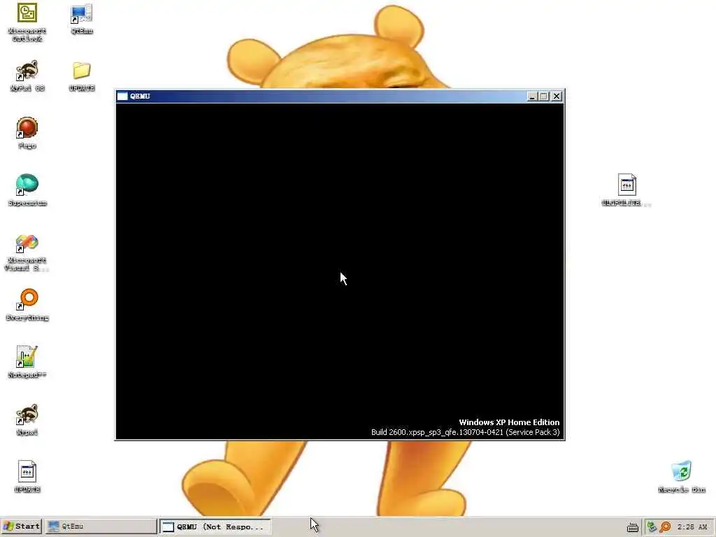Minimize the QEMU window
716x537 pixels.
tap(532, 96)
